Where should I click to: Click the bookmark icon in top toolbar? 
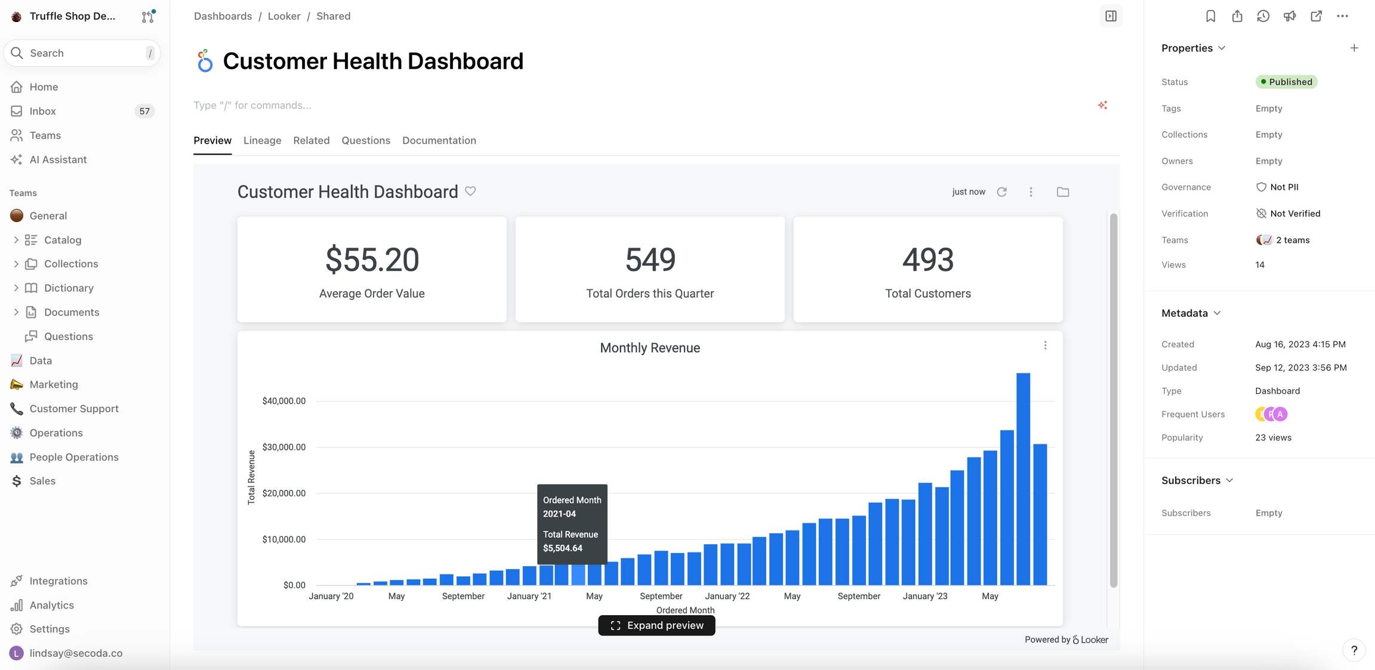(x=1210, y=16)
